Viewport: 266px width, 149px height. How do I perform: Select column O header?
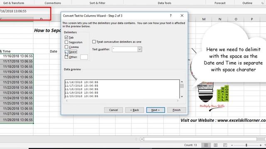click(236, 19)
